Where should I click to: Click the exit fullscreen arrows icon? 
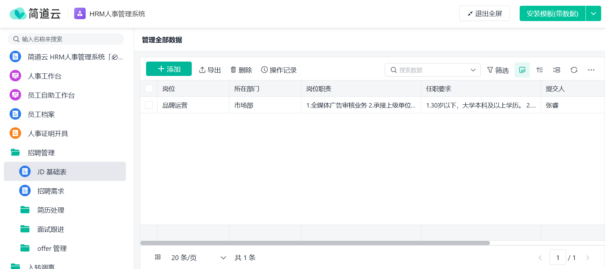coord(470,14)
